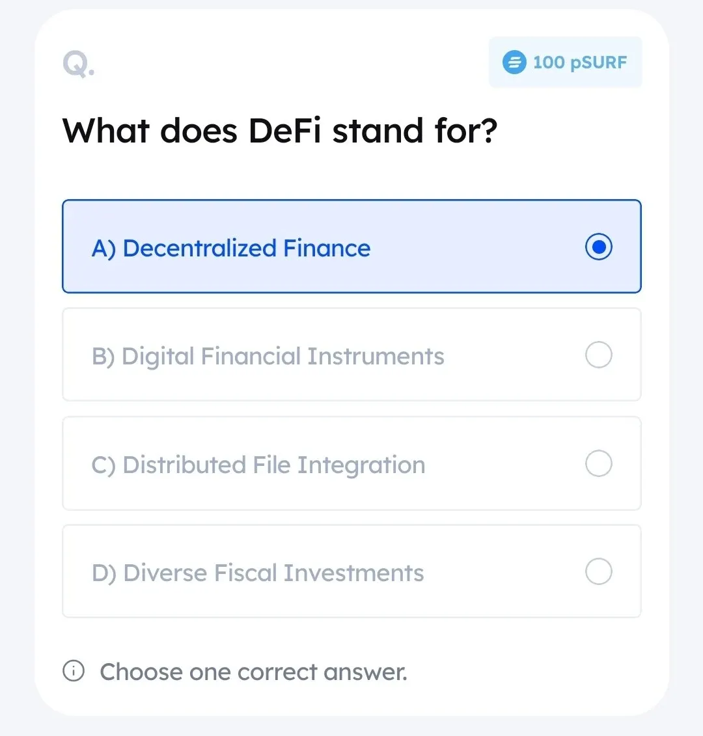Viewport: 703px width, 736px height.
Task: Click the highlighted blue answer card
Action: click(351, 247)
